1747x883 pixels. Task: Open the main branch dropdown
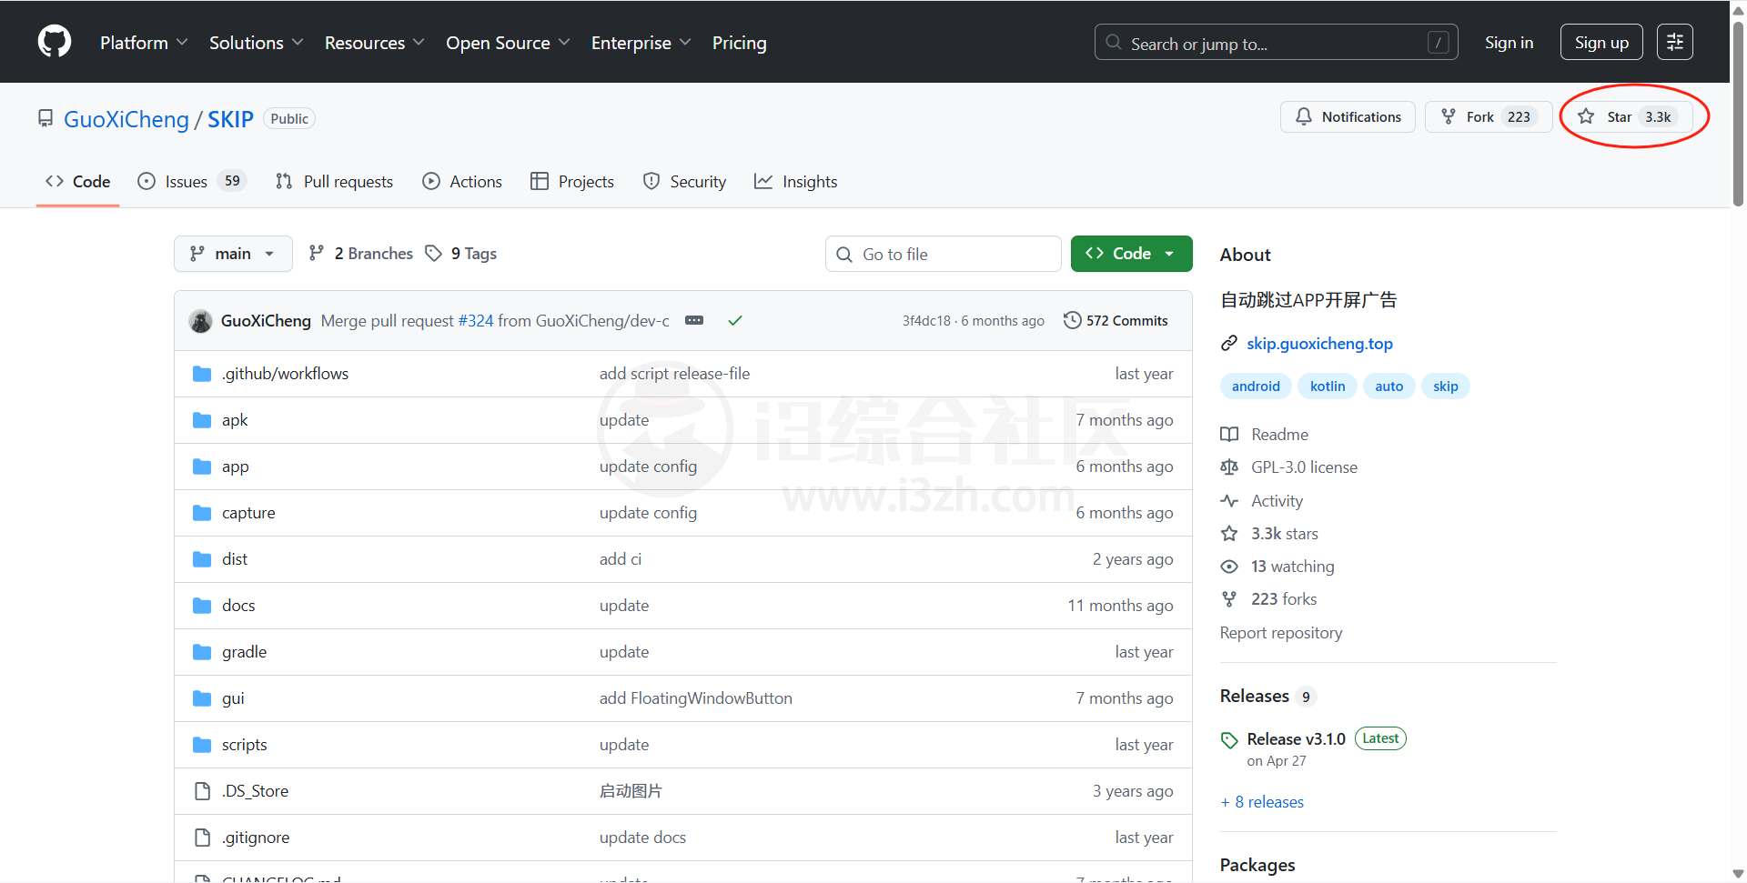(233, 254)
